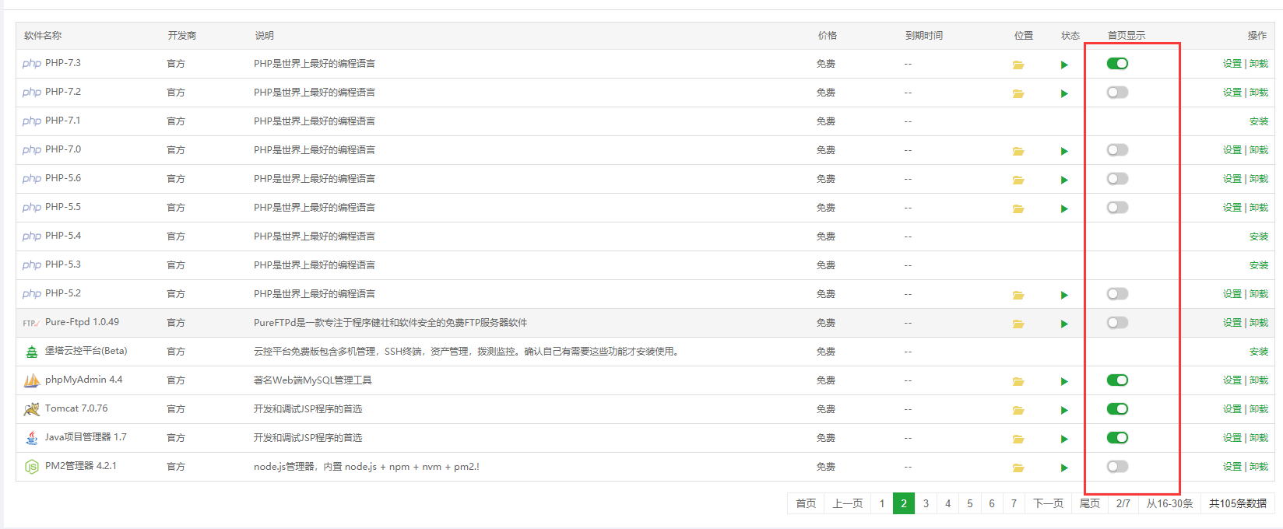The height and width of the screenshot is (529, 1283).
Task: Open folder icon for PHP-5.5
Action: (1018, 208)
